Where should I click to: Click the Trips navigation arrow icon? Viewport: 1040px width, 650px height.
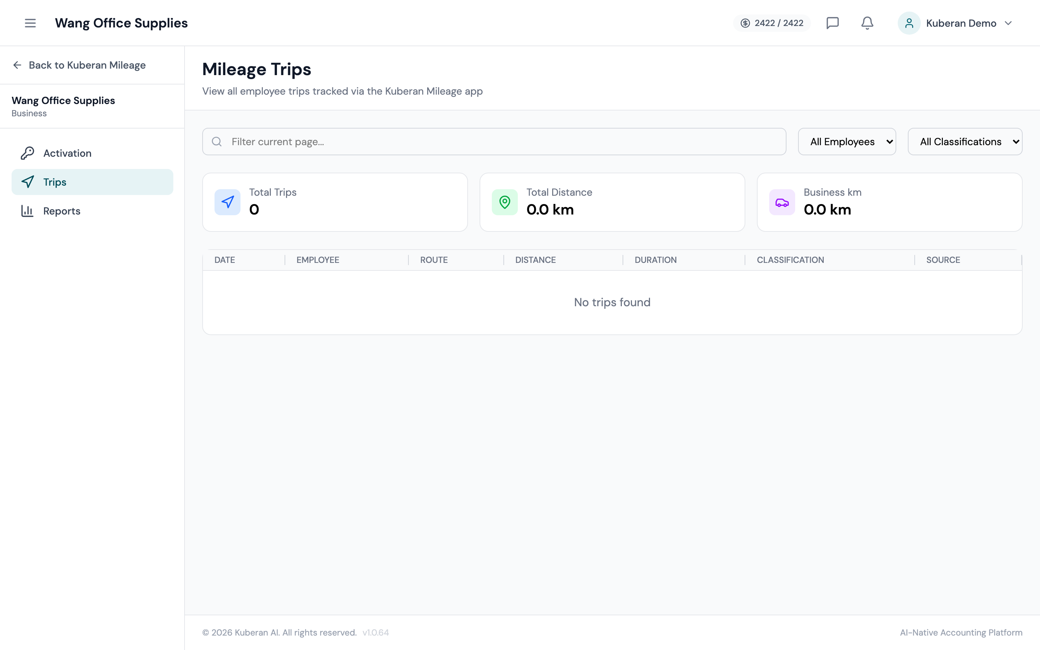pos(27,182)
